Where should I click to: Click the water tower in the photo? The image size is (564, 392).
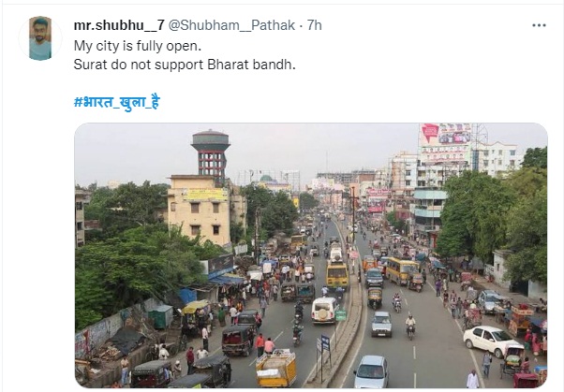point(210,154)
